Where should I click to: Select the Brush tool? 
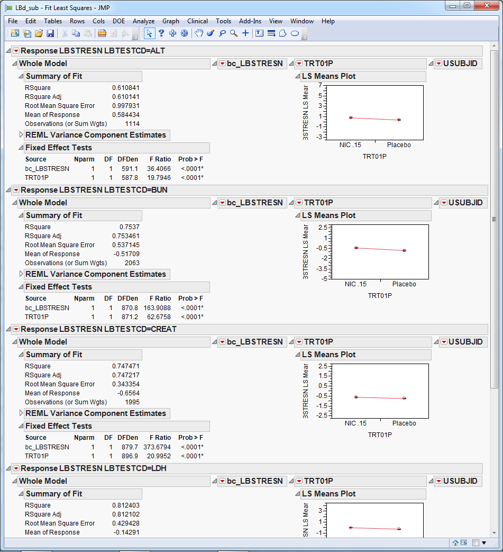tap(211, 33)
